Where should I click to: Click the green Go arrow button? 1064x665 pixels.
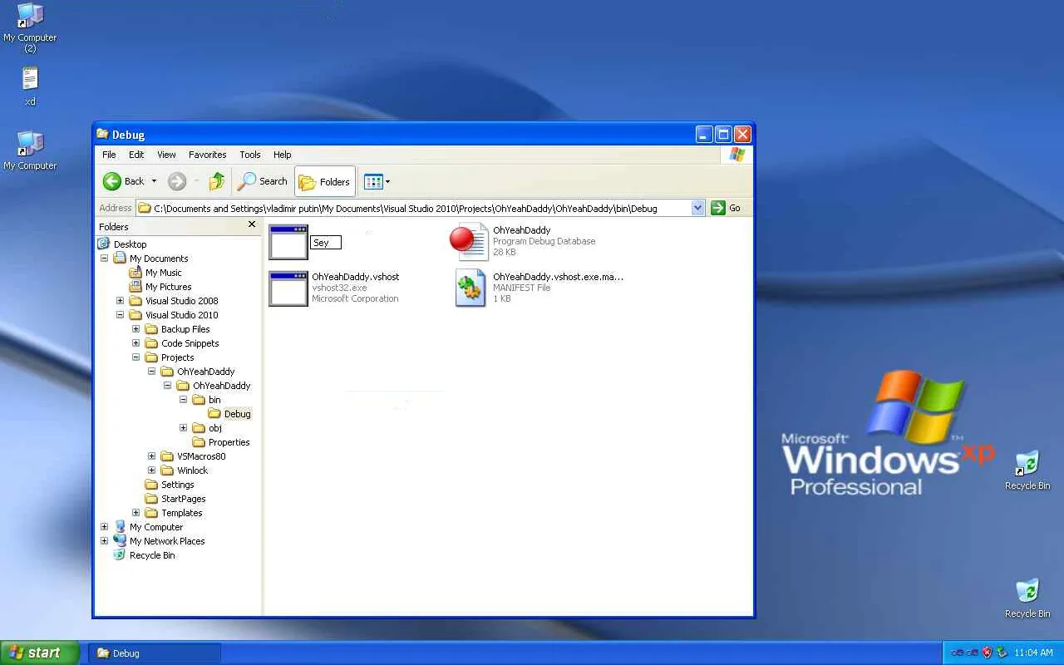coord(718,208)
